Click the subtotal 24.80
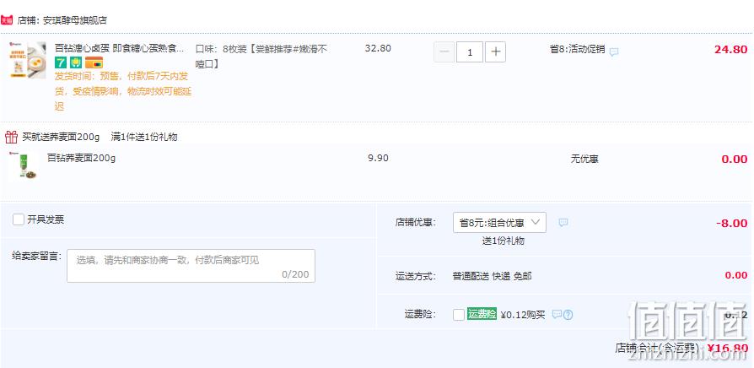754x368 pixels. pos(731,50)
